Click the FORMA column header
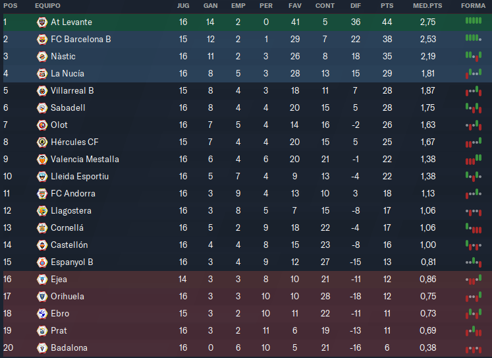The image size is (492, 358). 473,6
